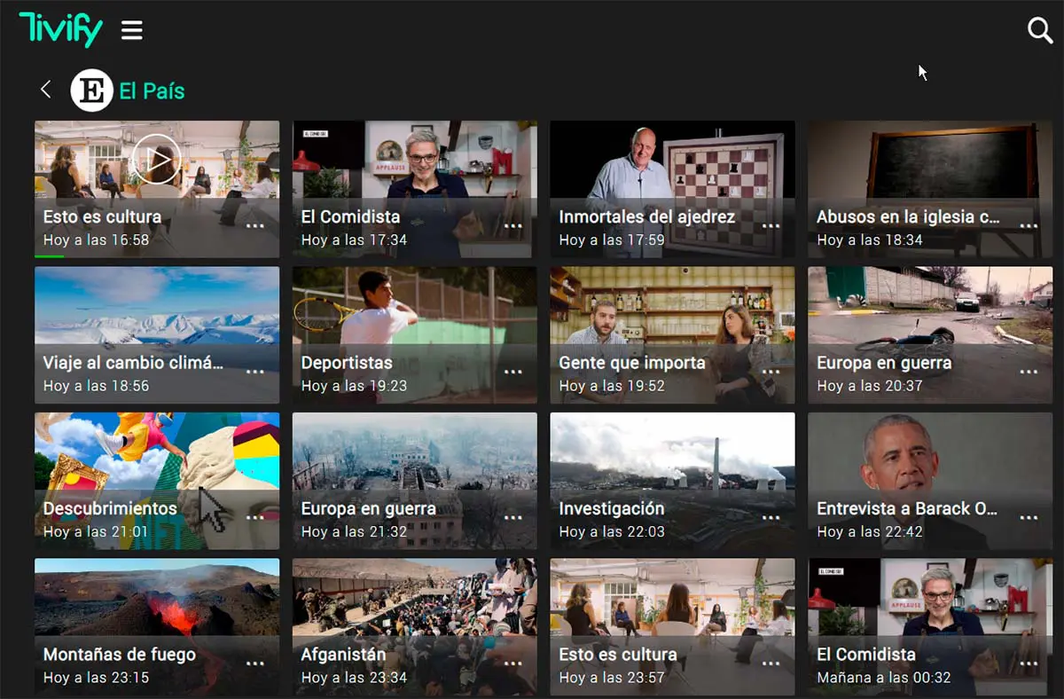Viewport: 1064px width, 699px height.
Task: Click the Esto es cultura progress bar
Action: 50,256
